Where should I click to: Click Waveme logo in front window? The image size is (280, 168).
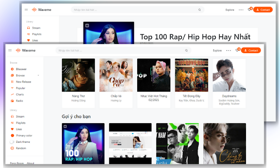click(x=26, y=50)
